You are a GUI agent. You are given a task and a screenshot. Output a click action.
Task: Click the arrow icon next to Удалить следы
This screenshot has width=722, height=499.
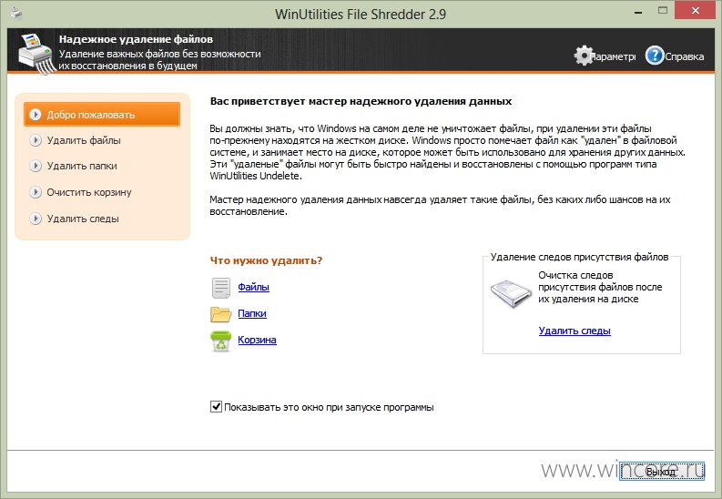tap(36, 219)
